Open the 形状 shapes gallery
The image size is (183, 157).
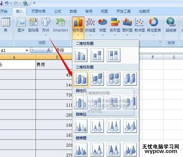pos(46,26)
